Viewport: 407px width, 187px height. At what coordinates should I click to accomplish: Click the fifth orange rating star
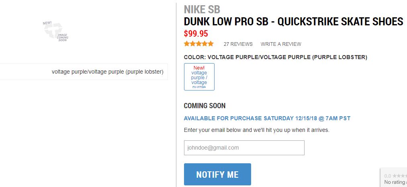coord(211,44)
